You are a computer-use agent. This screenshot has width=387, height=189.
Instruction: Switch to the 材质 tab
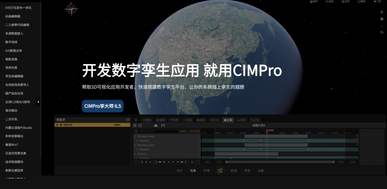pos(174,120)
